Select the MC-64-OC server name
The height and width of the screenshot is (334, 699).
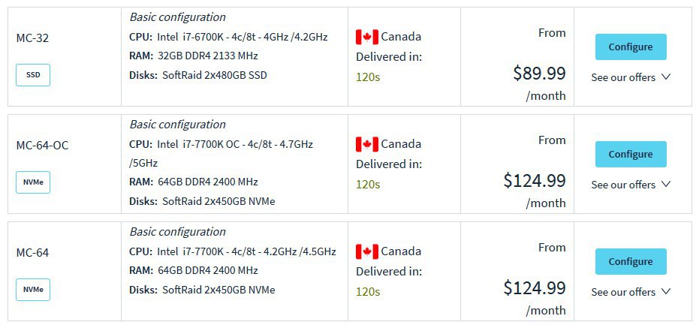click(42, 146)
